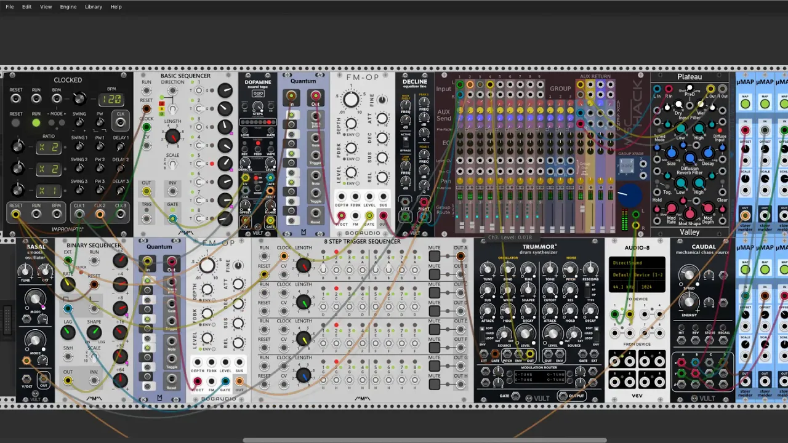This screenshot has height=443, width=788.
Task: Click Clocked MODE minus button
Action: [x=50, y=123]
